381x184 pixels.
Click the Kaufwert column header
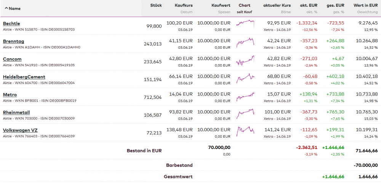point(221,5)
